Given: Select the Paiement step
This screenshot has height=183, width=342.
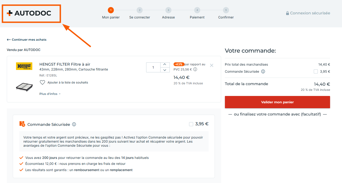Looking at the screenshot, I should click(x=197, y=10).
